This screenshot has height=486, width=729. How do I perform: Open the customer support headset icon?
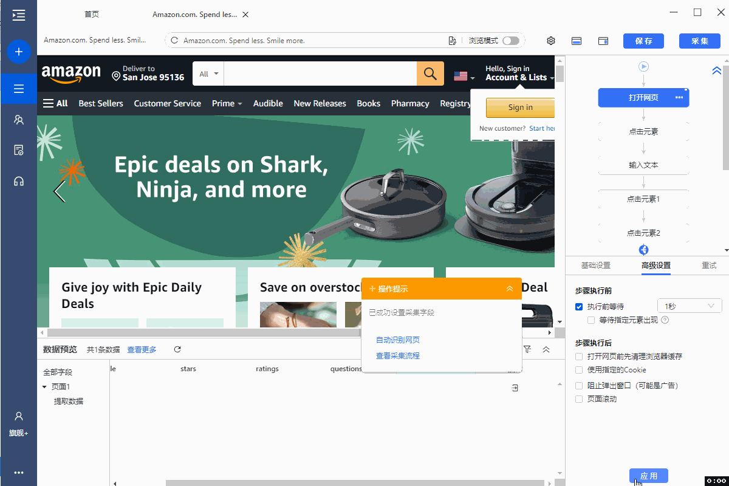tap(19, 181)
